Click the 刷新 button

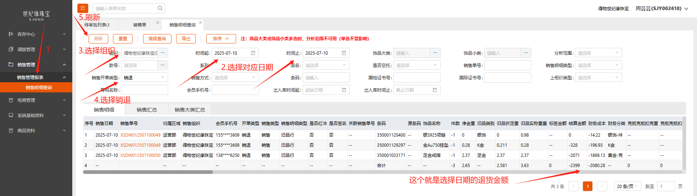point(98,39)
